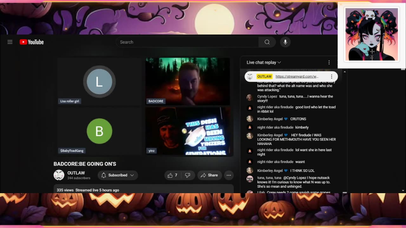Select the 'Lisa roller girl' name label
Screen dimensions: 406x228
pos(70,101)
